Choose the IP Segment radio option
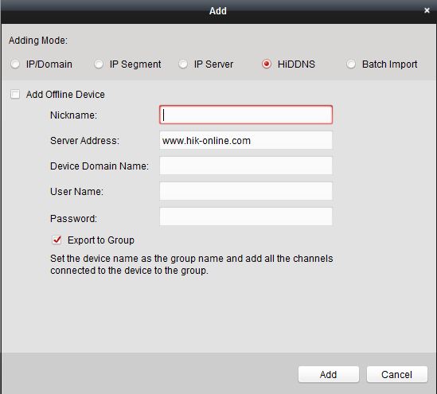 coord(99,64)
